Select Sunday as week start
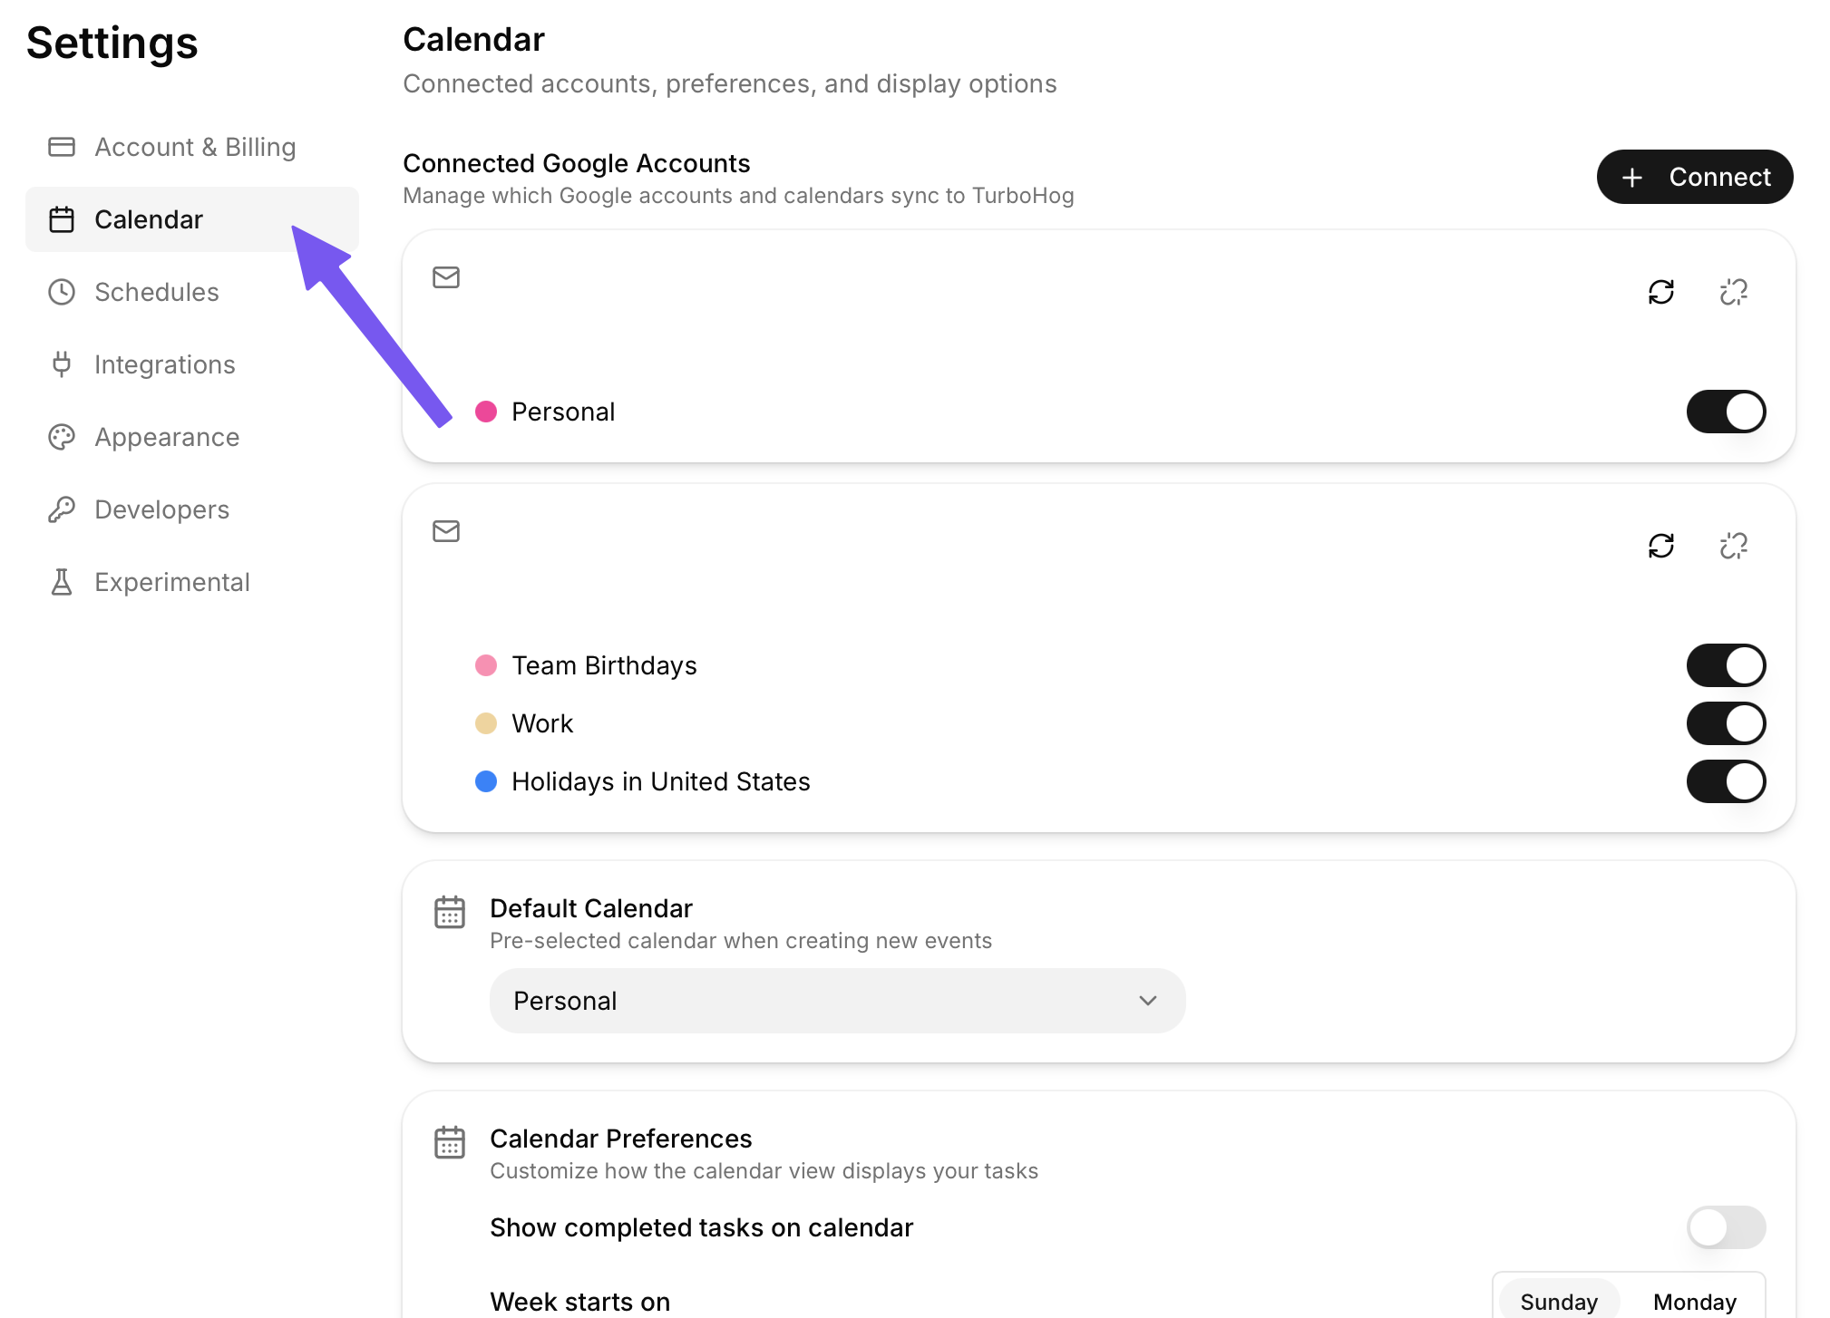Image resolution: width=1830 pixels, height=1318 pixels. click(1559, 1302)
